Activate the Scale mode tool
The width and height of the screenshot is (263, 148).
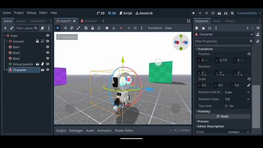78,28
